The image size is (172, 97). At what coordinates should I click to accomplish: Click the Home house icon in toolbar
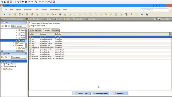coord(32,14)
